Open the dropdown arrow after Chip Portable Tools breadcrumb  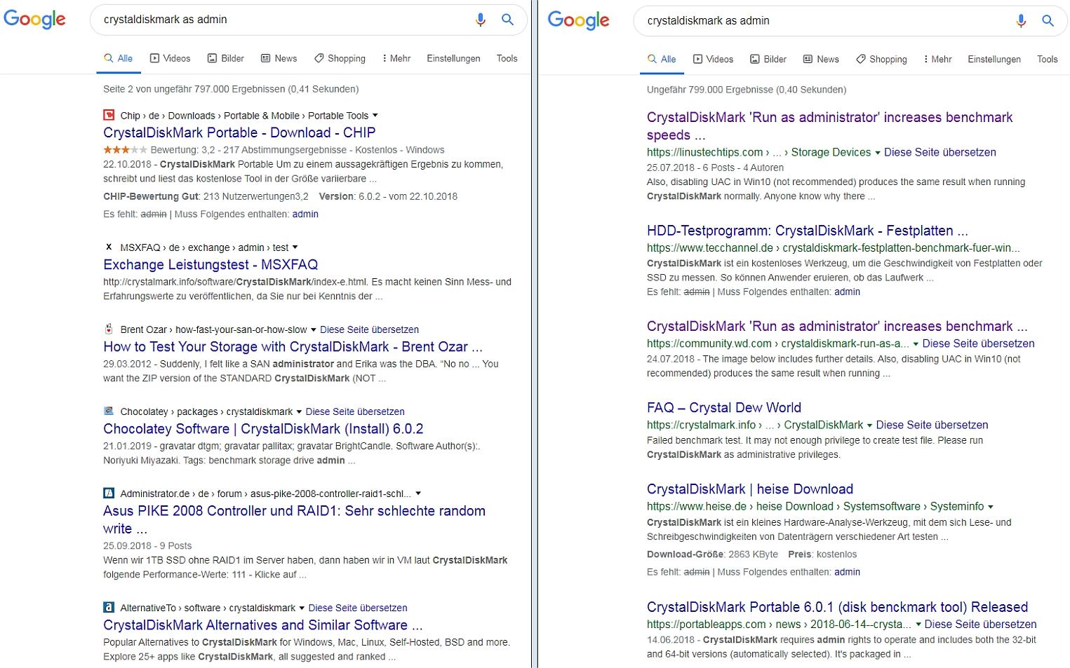[x=375, y=116]
